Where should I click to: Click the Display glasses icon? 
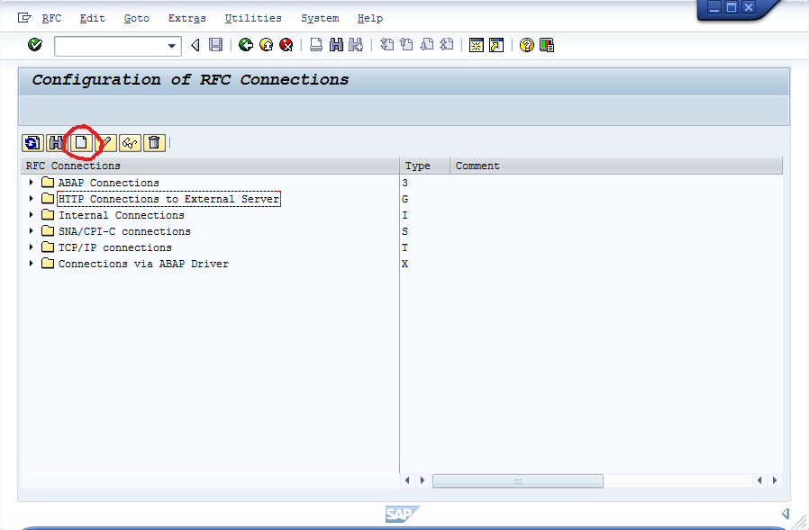coord(131,142)
